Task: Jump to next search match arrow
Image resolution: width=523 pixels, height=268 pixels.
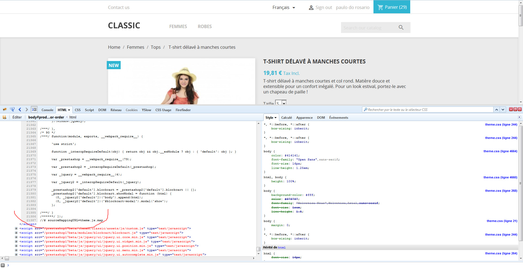Action: click(x=503, y=109)
